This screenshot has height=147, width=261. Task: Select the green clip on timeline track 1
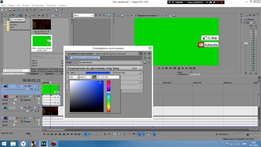tap(51, 89)
